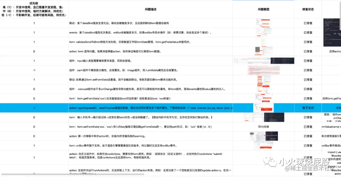This screenshot has height=177, width=341.
Task: Open screenshot thumbnail in form.setFormData联动 row
Action: click(264, 80)
